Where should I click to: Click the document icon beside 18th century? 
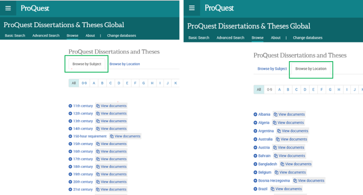pos(98,166)
